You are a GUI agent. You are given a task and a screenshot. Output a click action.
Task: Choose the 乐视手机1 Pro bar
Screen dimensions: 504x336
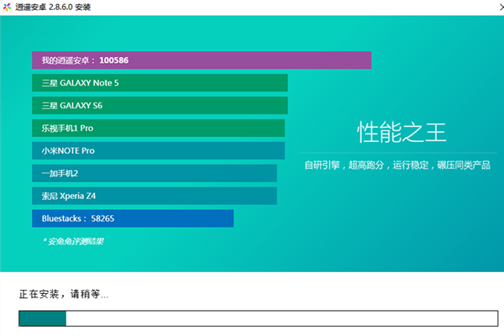[158, 129]
